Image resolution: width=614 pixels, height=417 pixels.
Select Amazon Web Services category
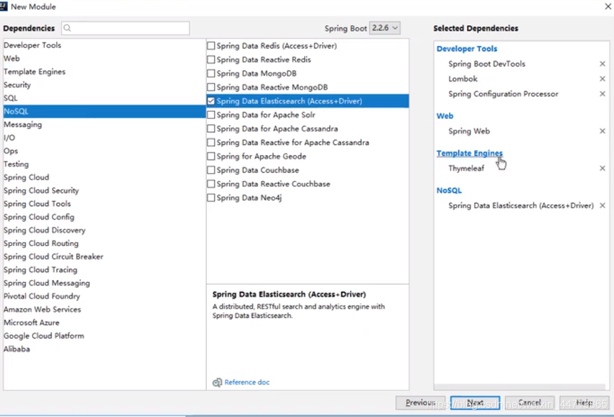click(104, 309)
